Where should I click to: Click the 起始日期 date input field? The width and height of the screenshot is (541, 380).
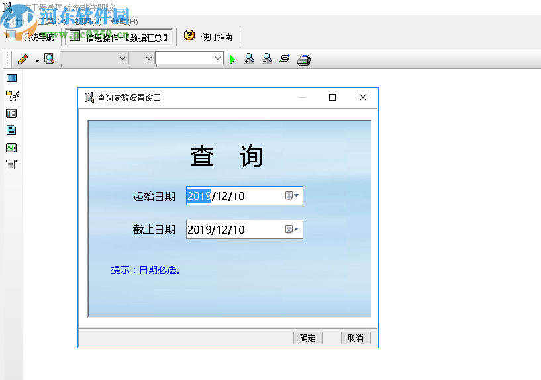pos(244,195)
